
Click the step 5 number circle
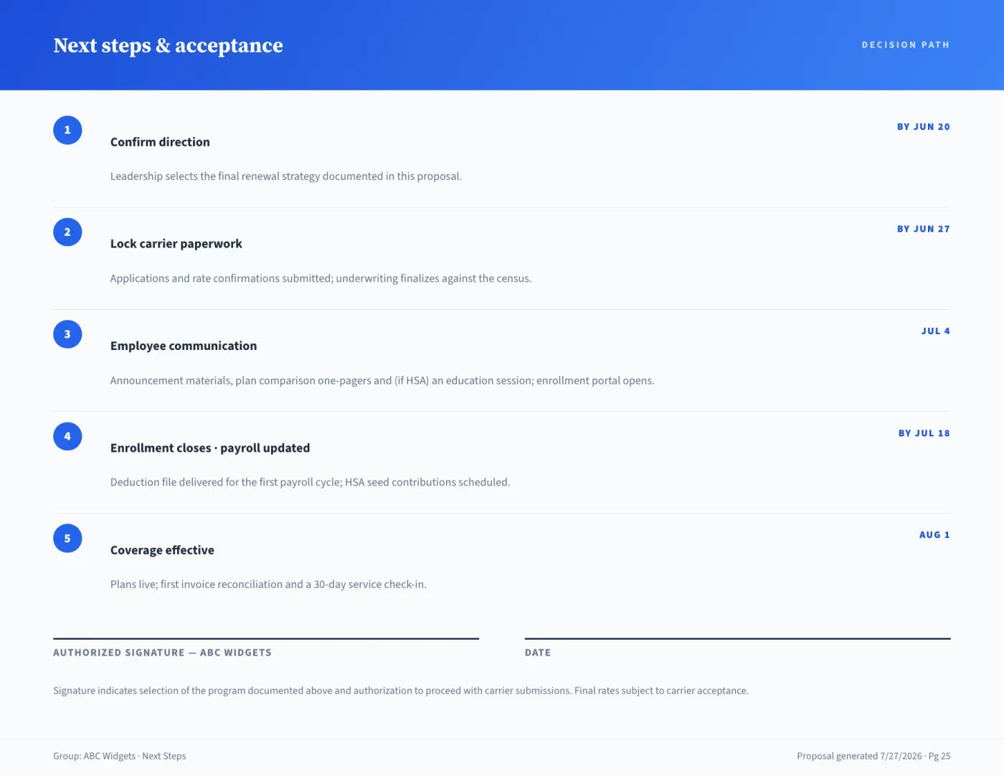tap(67, 538)
